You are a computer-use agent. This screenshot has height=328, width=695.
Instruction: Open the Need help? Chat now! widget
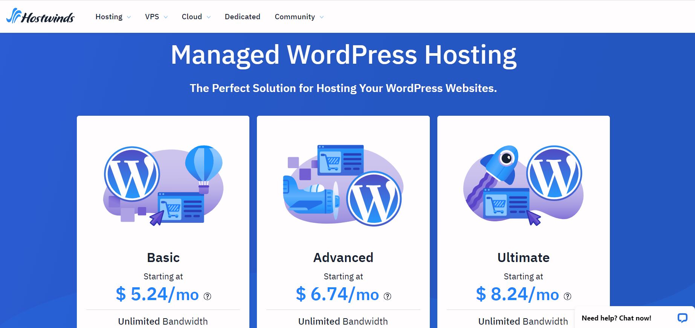pos(635,318)
